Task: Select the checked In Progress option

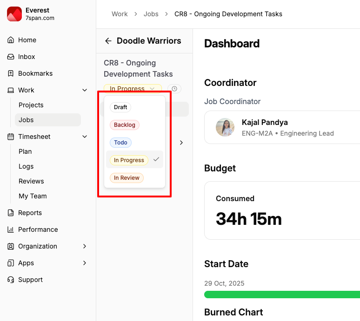Action: coord(129,160)
